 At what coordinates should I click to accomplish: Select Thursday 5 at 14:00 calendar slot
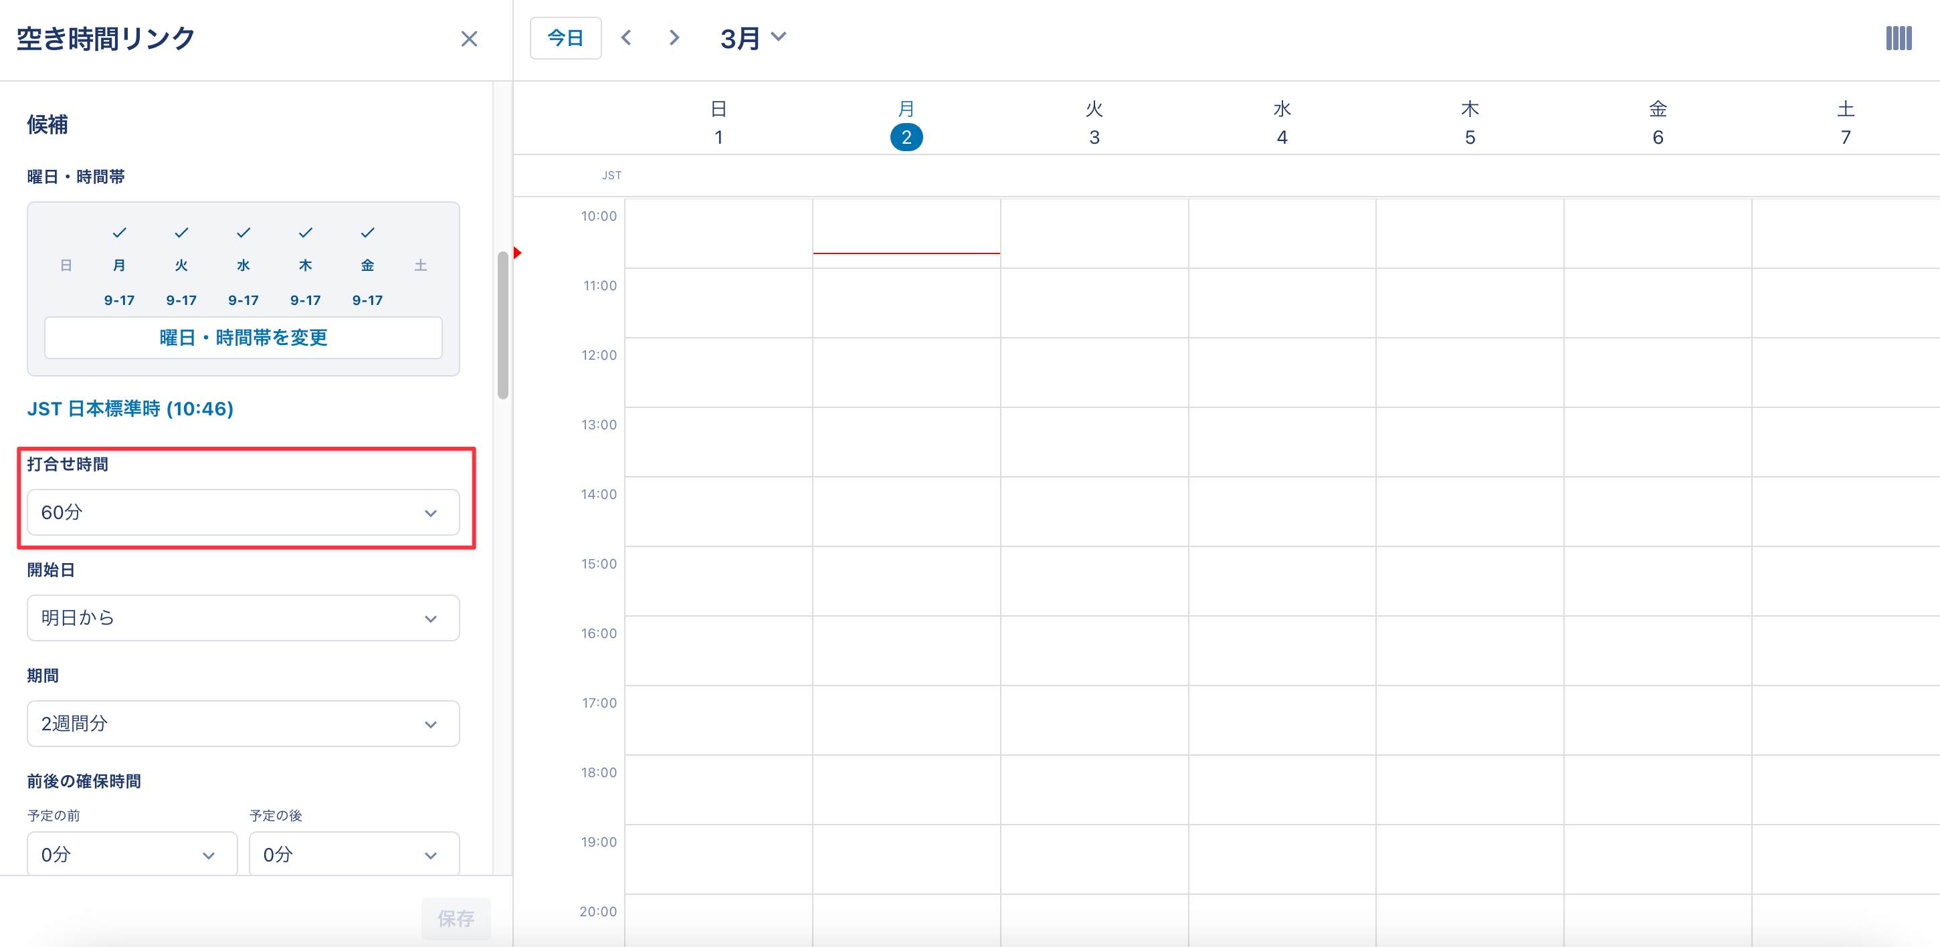(1469, 511)
